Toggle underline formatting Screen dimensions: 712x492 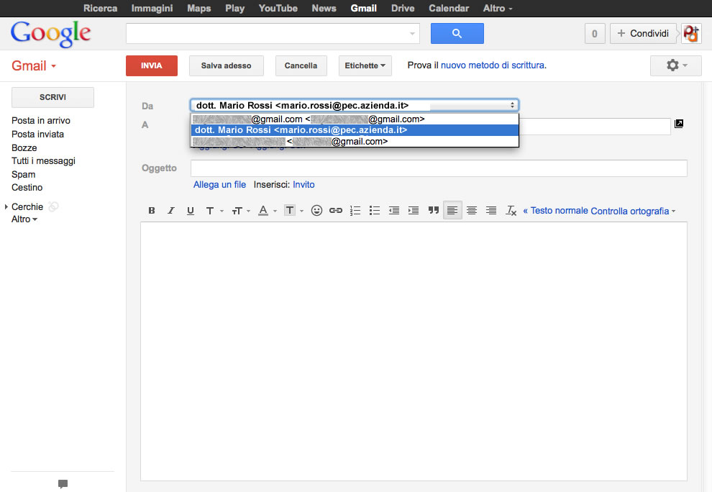click(x=191, y=211)
